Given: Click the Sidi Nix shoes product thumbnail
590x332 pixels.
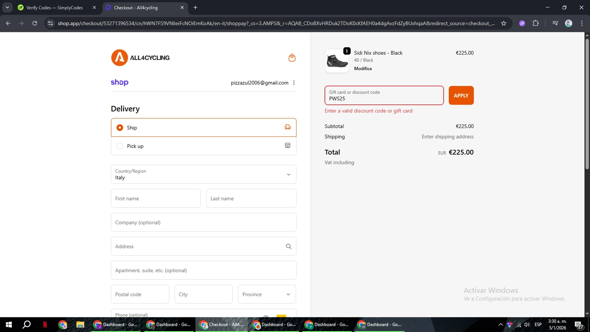Looking at the screenshot, I should coord(337,61).
